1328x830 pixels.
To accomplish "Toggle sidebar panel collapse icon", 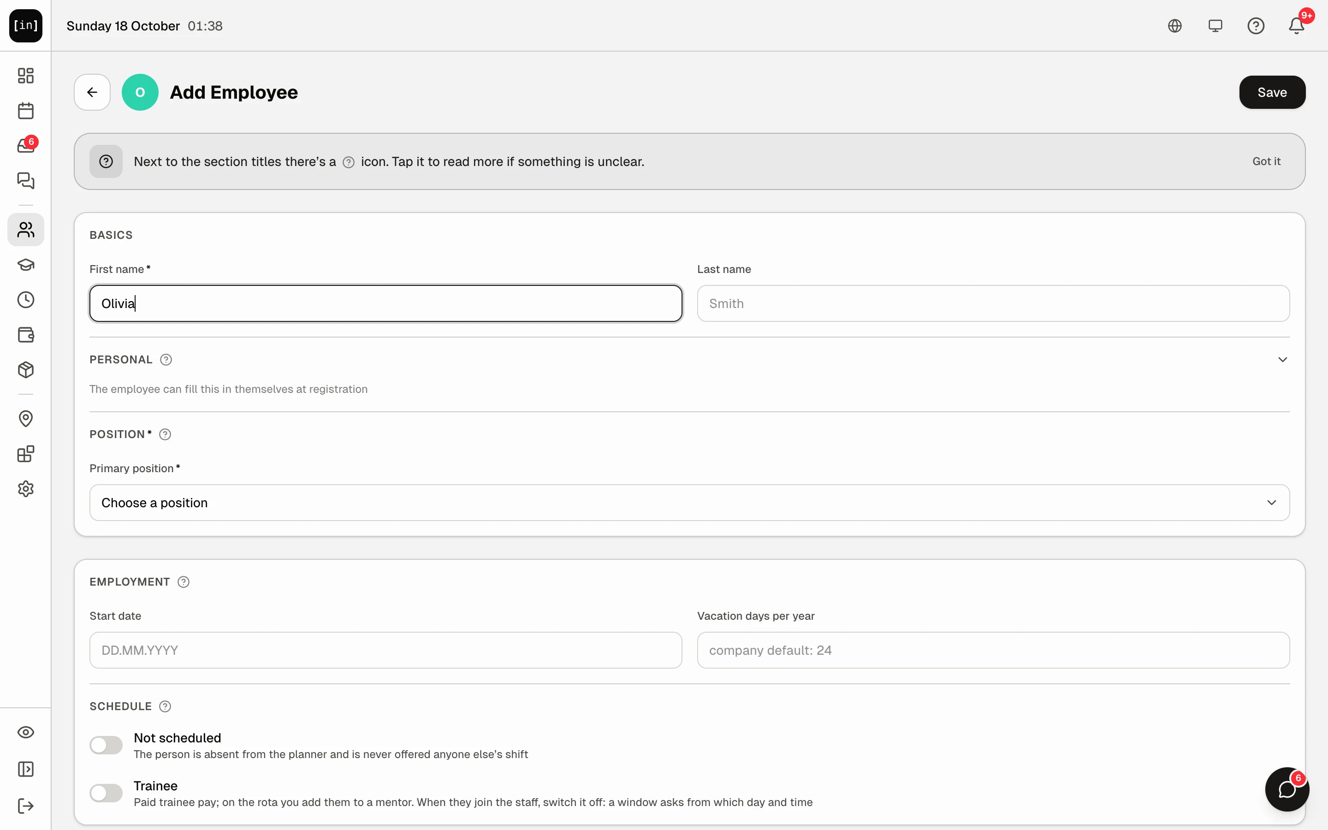I will [x=26, y=769].
